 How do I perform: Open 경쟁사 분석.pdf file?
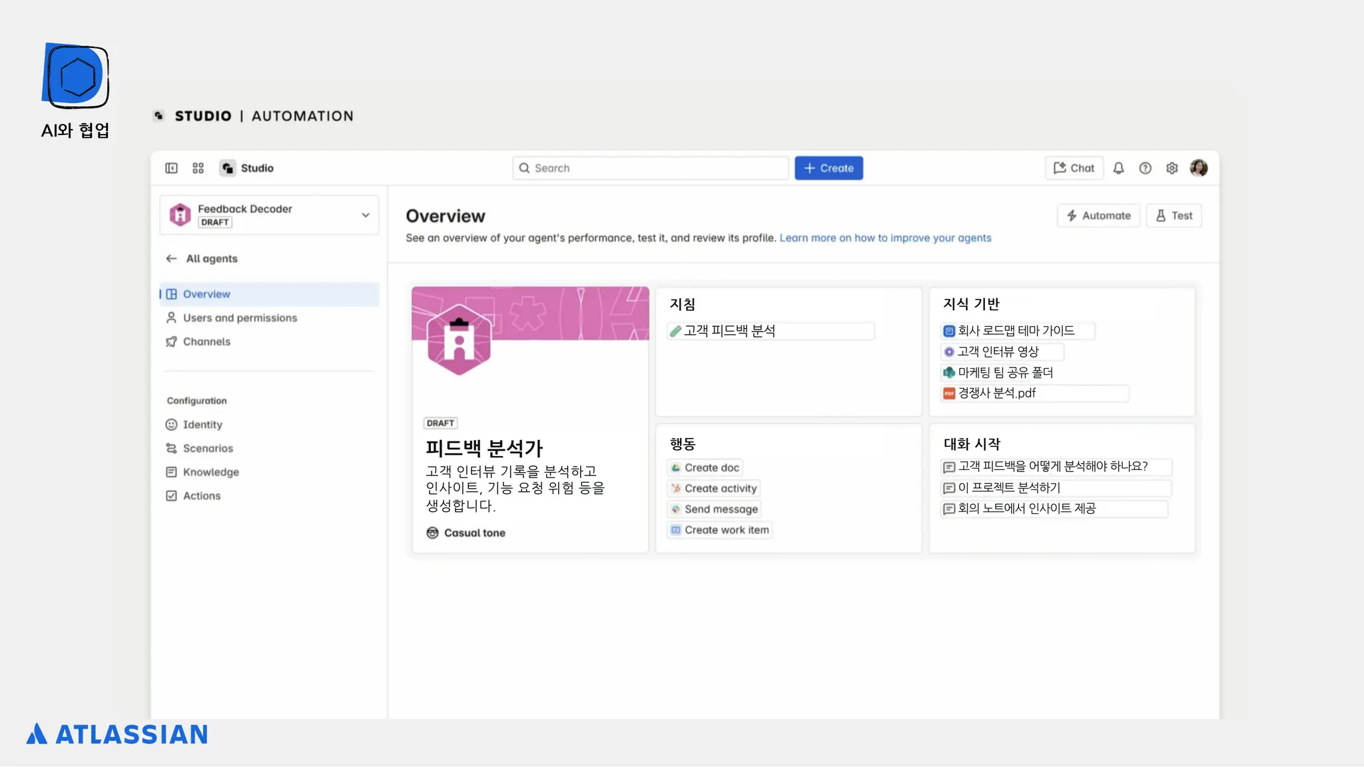click(x=1034, y=393)
